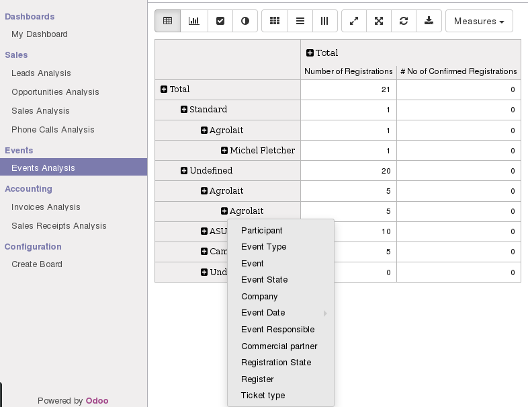Toggle the checkmark box toolbar button

click(220, 21)
